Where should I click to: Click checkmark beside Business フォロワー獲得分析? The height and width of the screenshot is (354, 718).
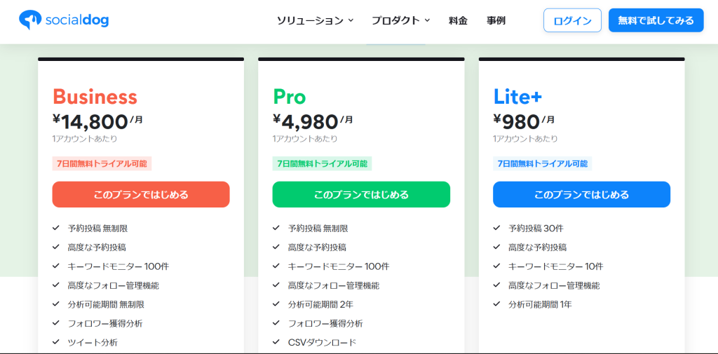pyautogui.click(x=56, y=323)
